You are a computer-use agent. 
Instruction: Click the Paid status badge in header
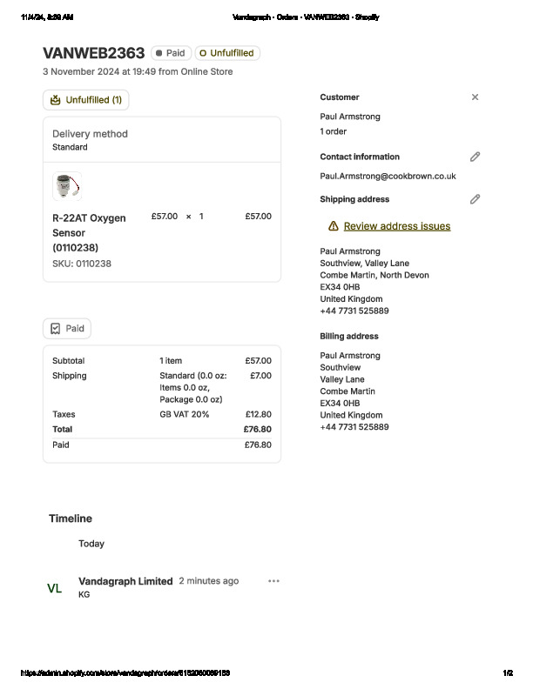click(x=171, y=53)
